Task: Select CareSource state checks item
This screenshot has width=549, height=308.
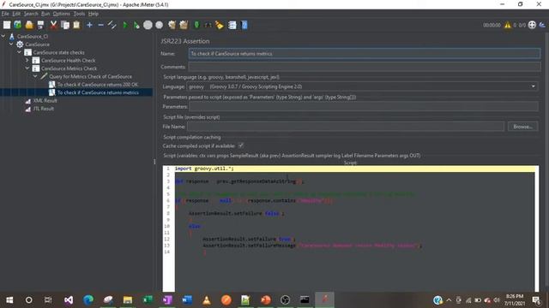Action: click(58, 52)
